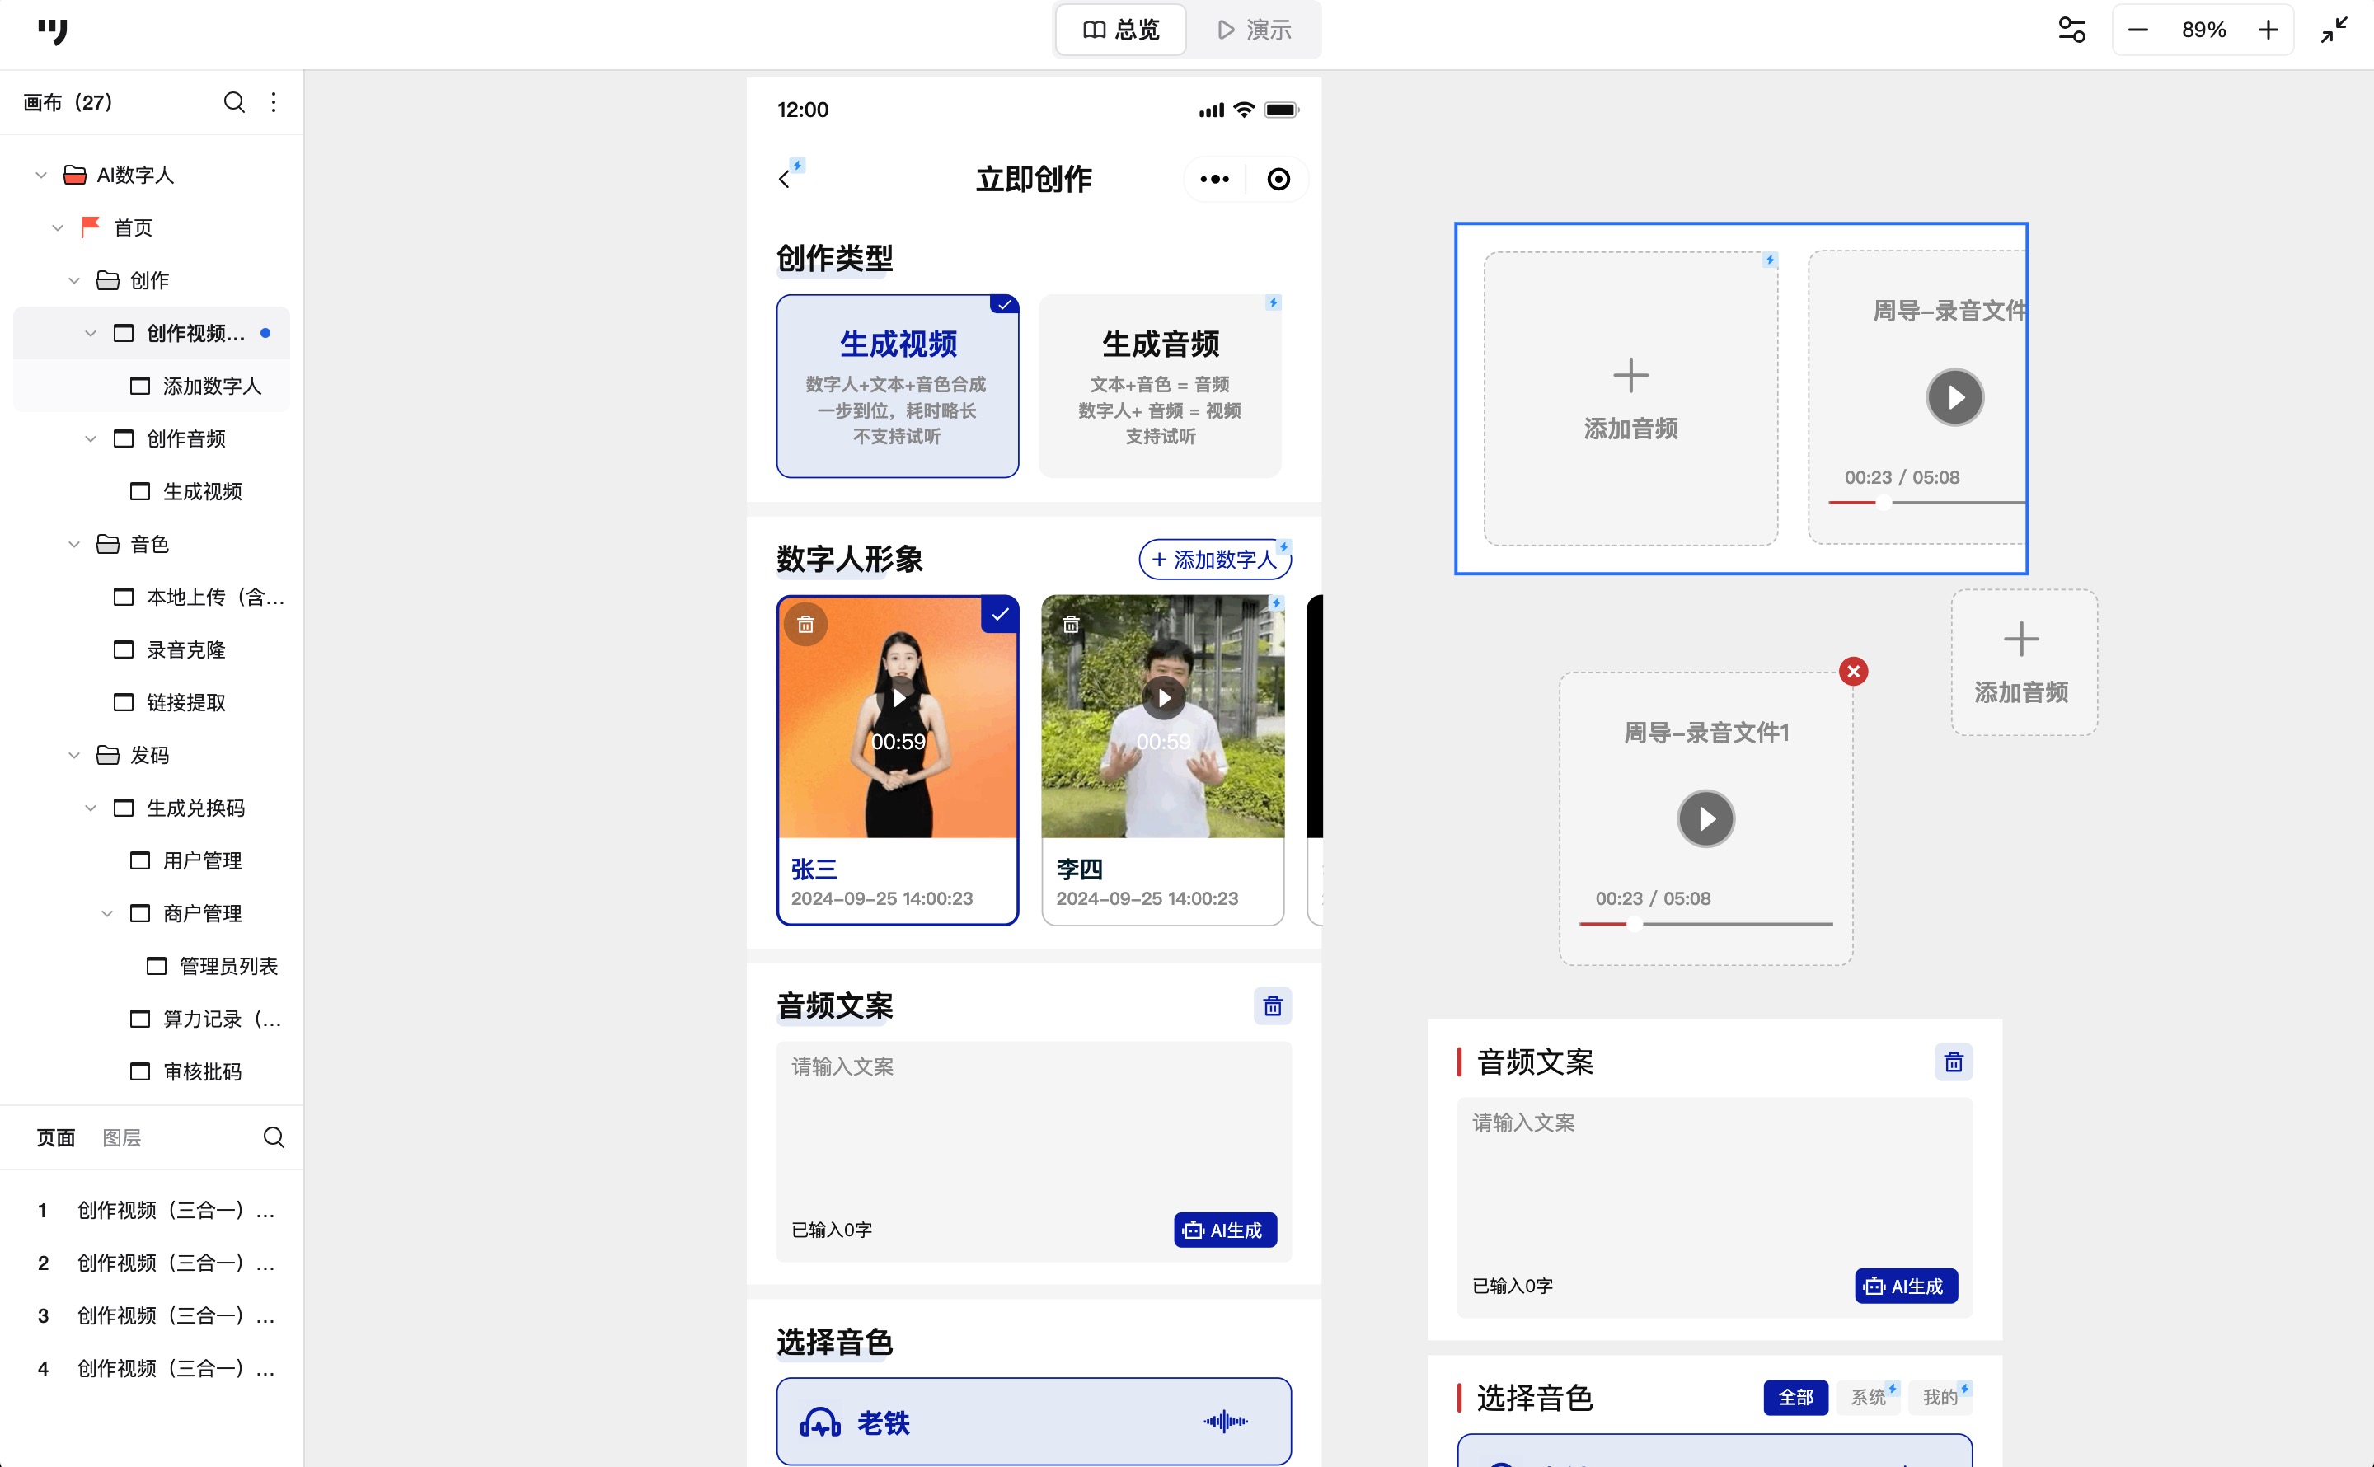Open the three-dots mini-program menu
Screen dimensions: 2374x1467
click(x=1213, y=179)
